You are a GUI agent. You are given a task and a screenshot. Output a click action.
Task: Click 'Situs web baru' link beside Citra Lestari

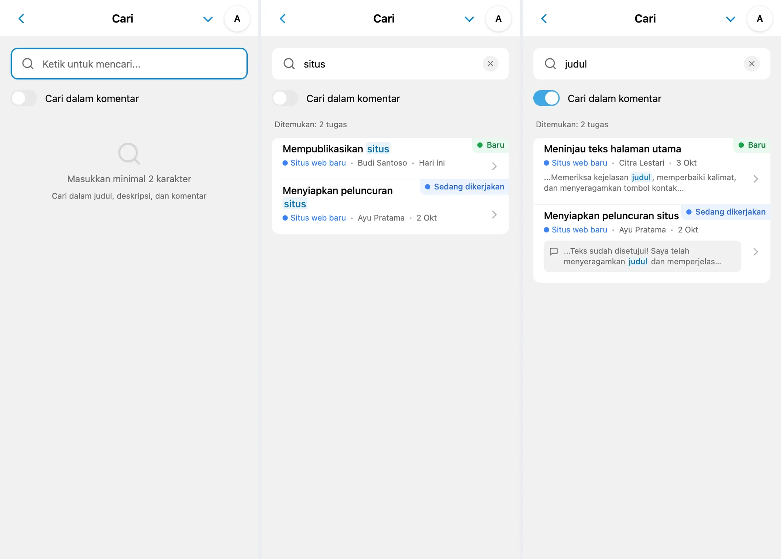pyautogui.click(x=576, y=163)
